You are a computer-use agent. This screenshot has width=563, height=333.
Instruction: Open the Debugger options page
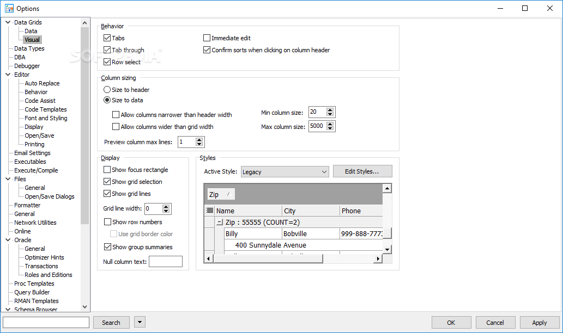point(27,66)
